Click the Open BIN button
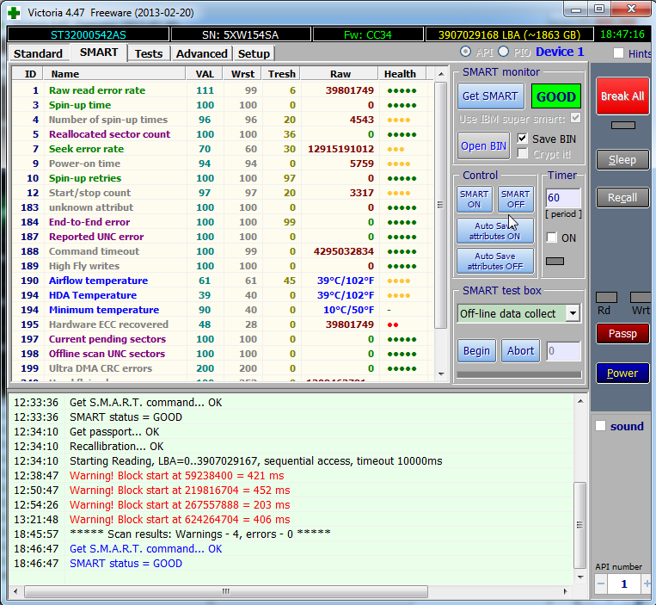This screenshot has height=605, width=656. (483, 145)
